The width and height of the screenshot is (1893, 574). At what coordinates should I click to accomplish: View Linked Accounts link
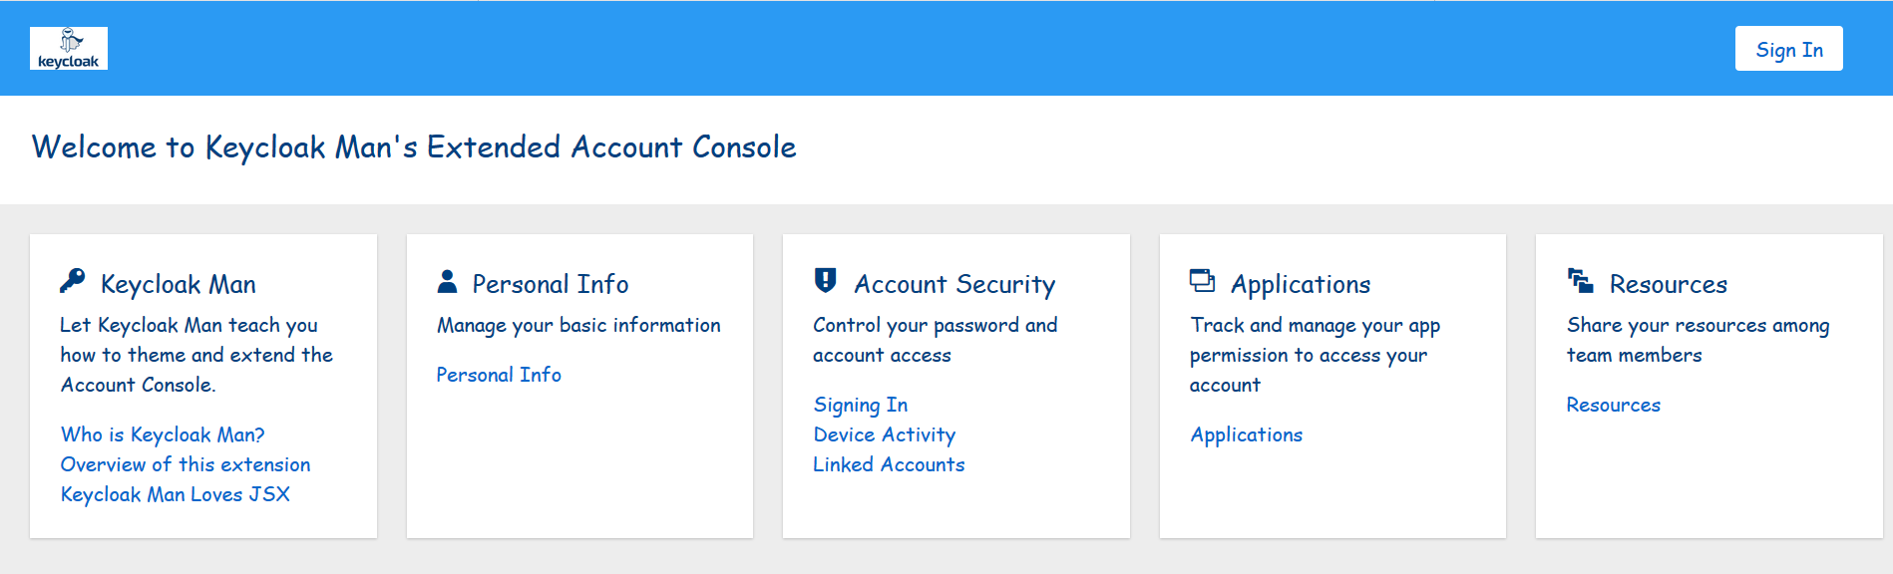coord(889,464)
